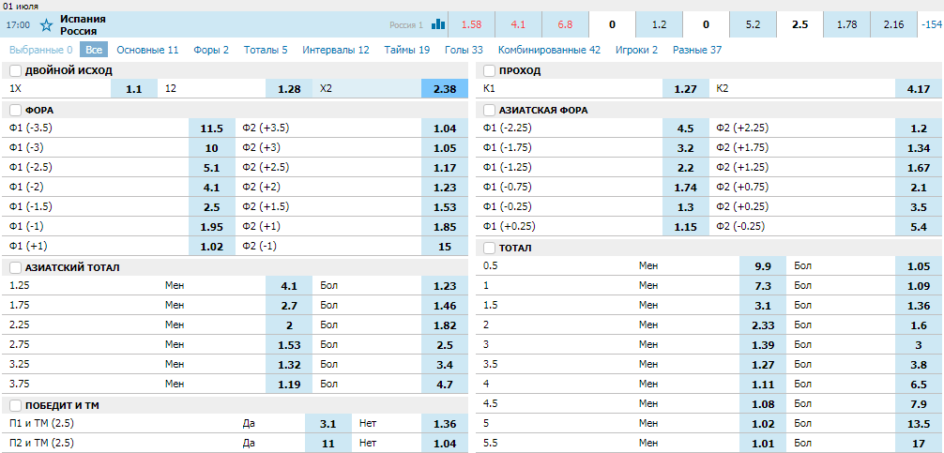Open the Комбинированные 42 tab

tap(549, 50)
